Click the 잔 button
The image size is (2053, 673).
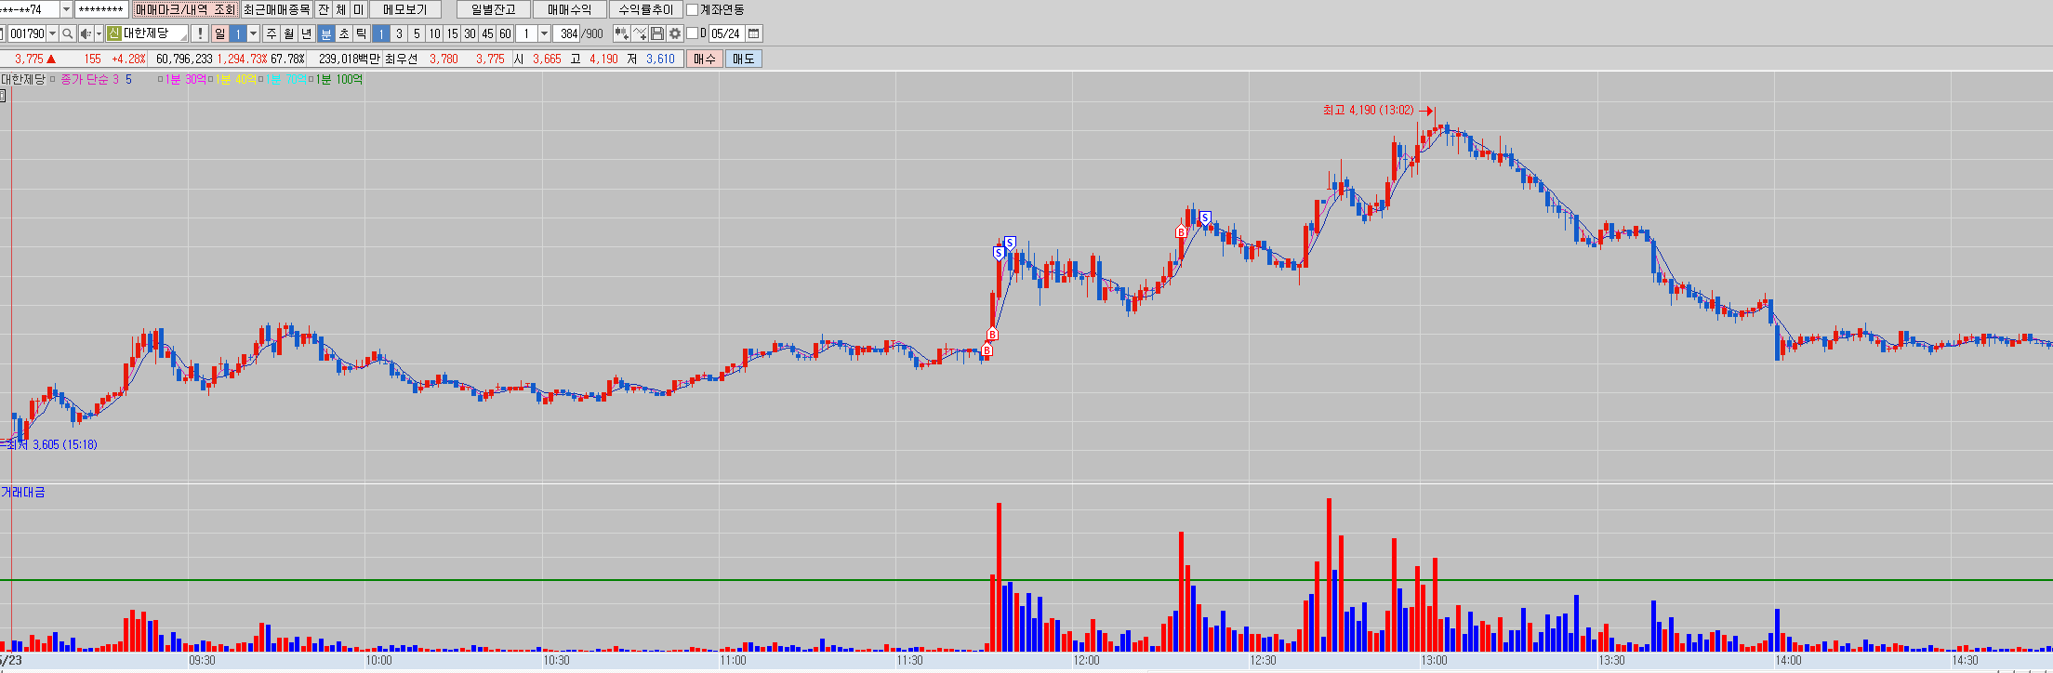[x=324, y=10]
